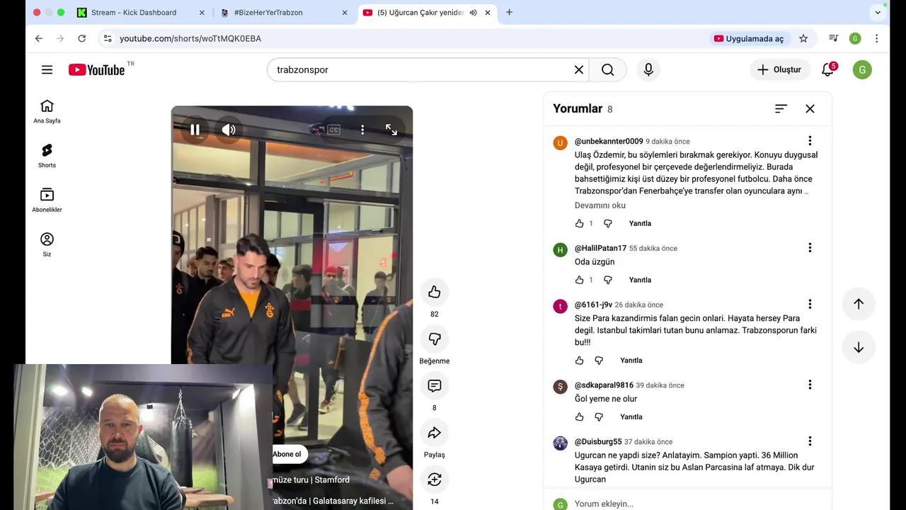Open the Siz profile section in sidebar
The image size is (906, 510).
click(x=47, y=245)
